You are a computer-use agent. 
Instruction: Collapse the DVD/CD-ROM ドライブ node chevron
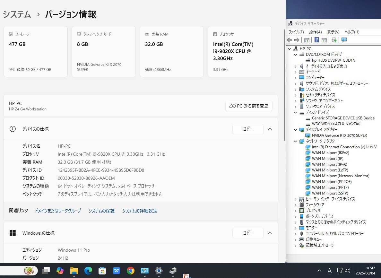tap(296, 55)
